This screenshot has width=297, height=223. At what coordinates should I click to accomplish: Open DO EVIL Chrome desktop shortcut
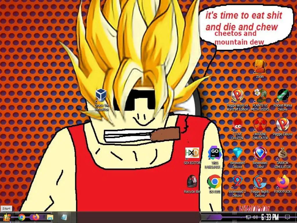215,184
